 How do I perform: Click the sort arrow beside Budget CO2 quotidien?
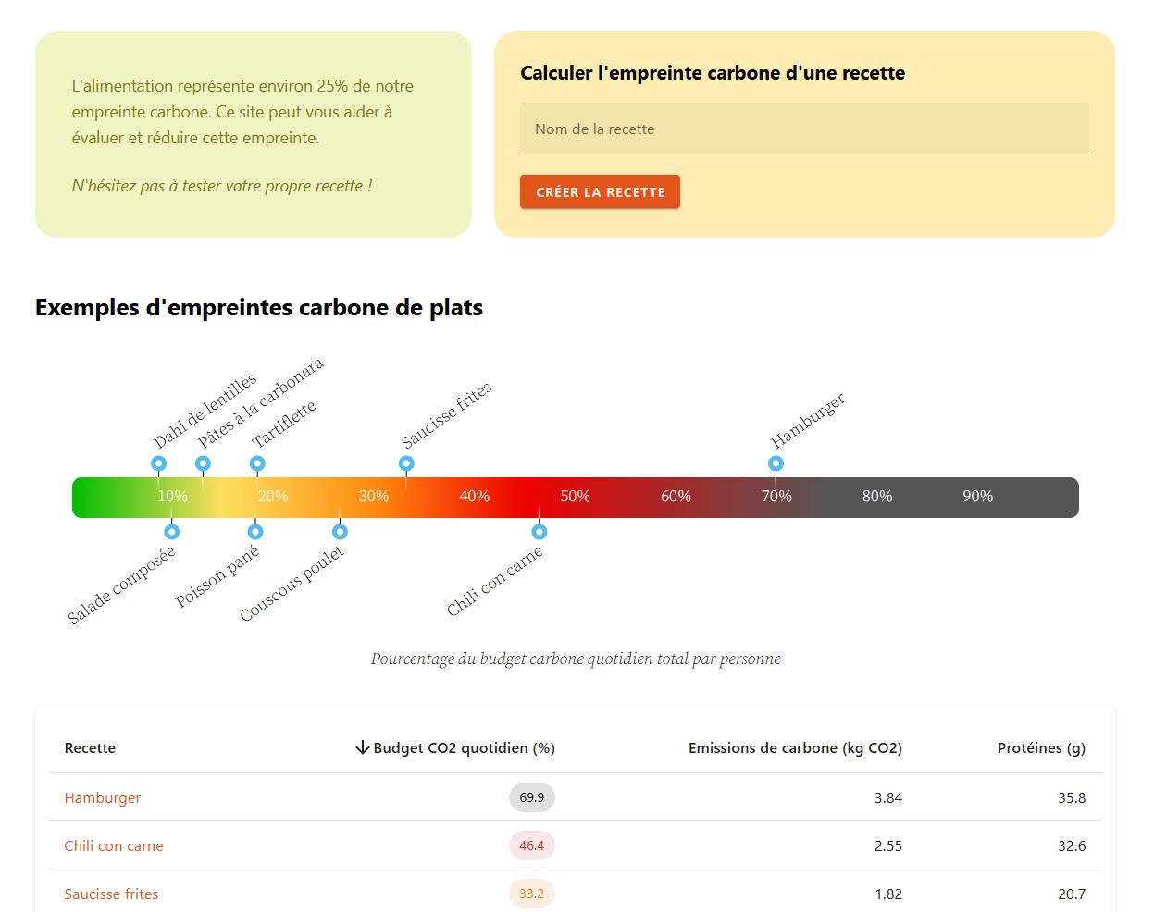tap(363, 747)
